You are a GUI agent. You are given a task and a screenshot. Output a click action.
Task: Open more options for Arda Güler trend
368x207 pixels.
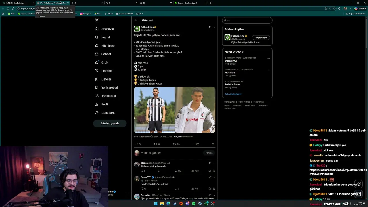tap(269, 70)
